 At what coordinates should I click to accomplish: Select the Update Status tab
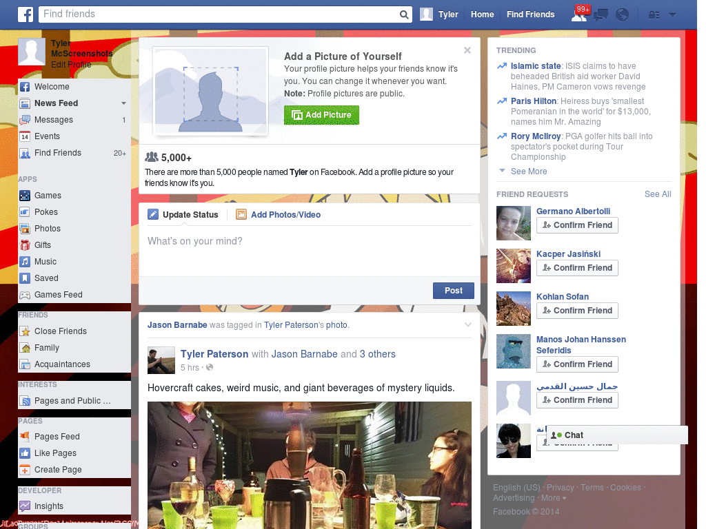[183, 215]
